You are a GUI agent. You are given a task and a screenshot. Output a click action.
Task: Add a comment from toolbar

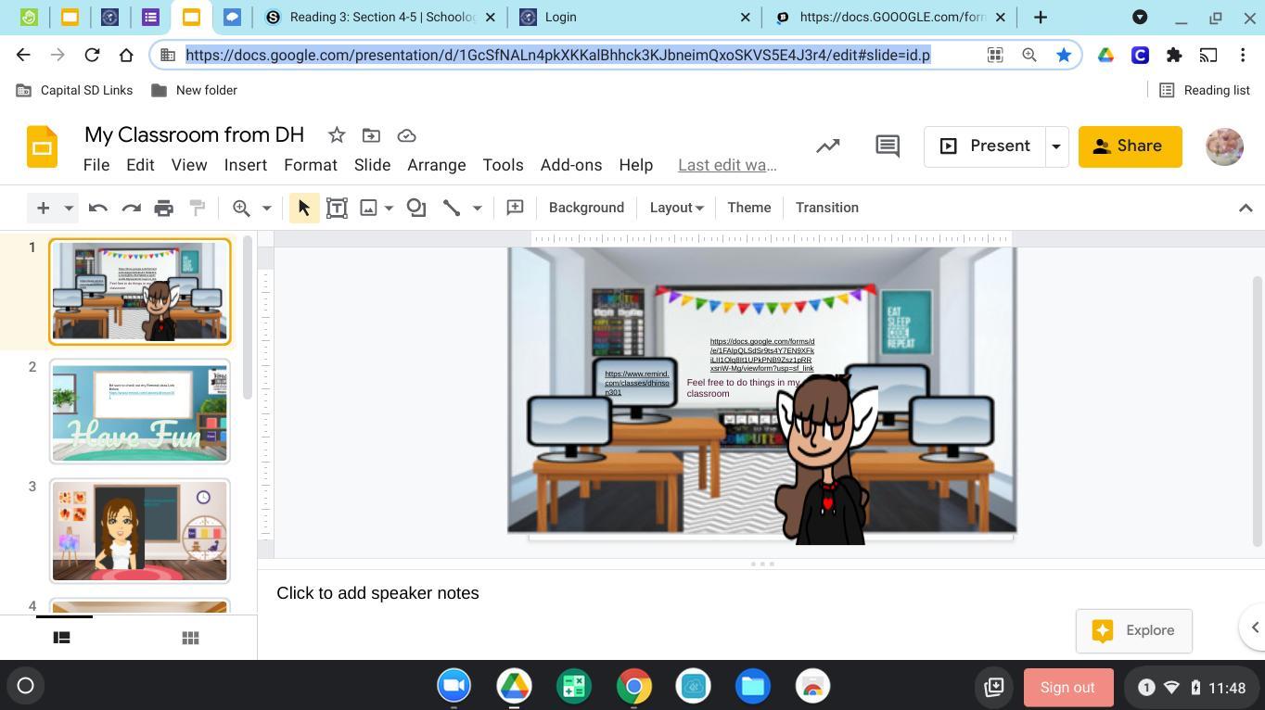click(x=515, y=208)
